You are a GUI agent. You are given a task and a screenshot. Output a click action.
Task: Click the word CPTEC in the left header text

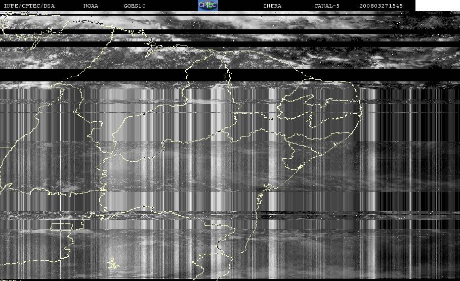coord(29,6)
